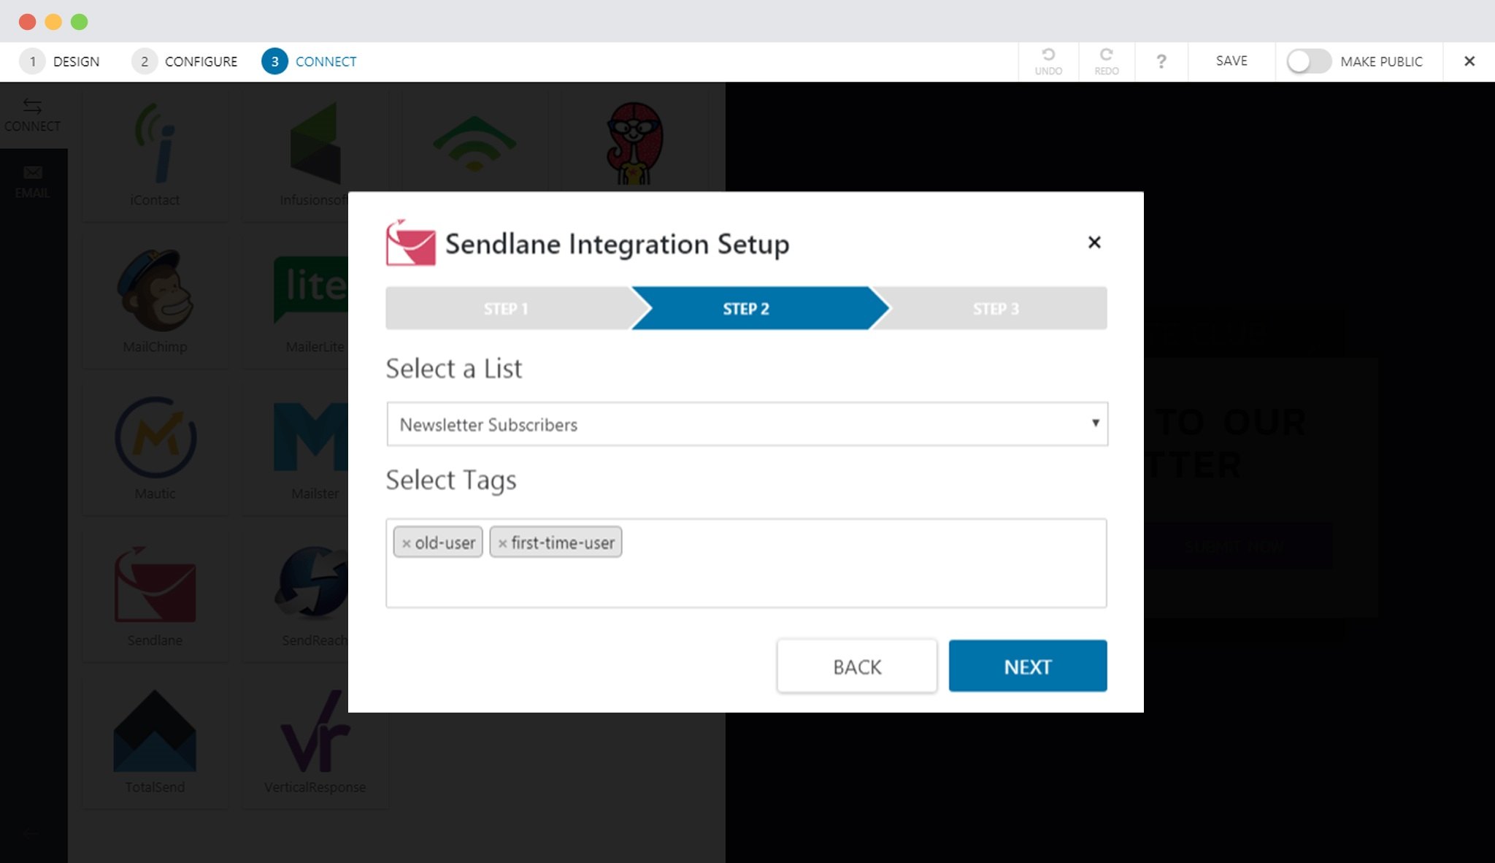Expand the Newsletter Subscribers list dropdown
The width and height of the screenshot is (1495, 863).
pyautogui.click(x=747, y=424)
